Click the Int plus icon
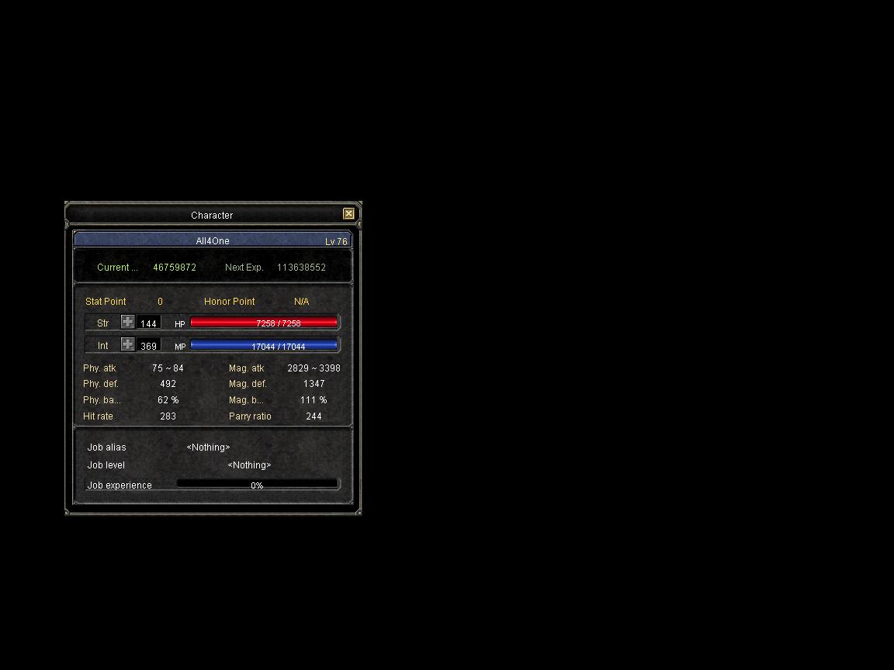This screenshot has height=670, width=894. click(128, 344)
